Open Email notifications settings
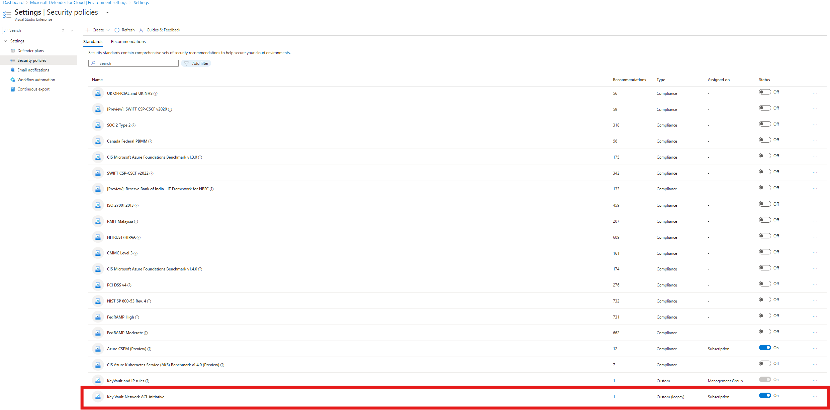 point(33,70)
